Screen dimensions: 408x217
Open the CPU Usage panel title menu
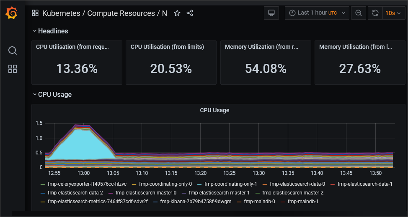click(214, 110)
